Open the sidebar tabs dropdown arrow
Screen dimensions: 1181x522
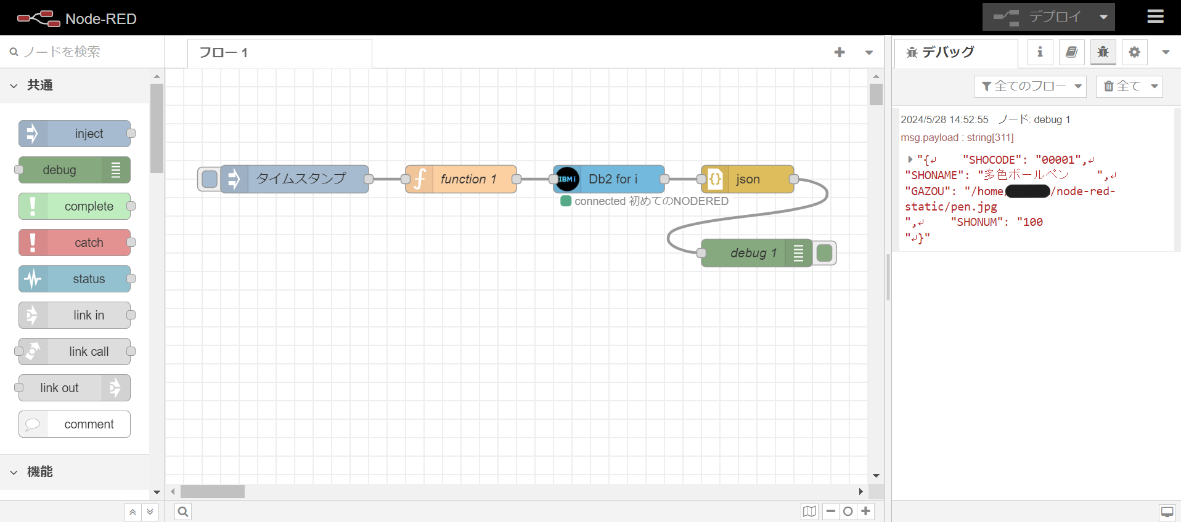pos(1166,52)
